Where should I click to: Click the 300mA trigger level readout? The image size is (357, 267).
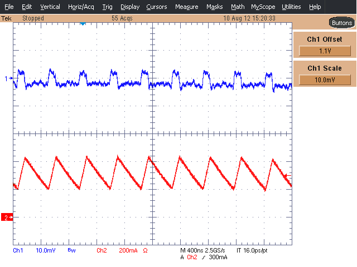(218, 257)
